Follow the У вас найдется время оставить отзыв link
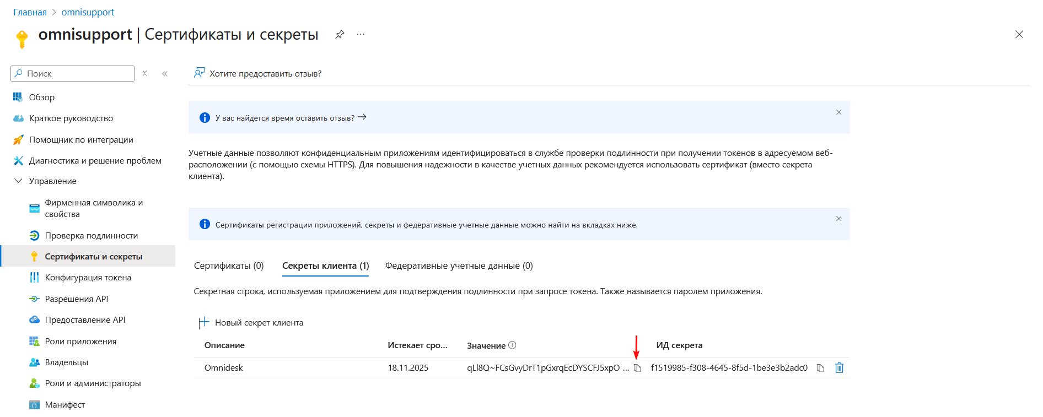 click(x=291, y=118)
